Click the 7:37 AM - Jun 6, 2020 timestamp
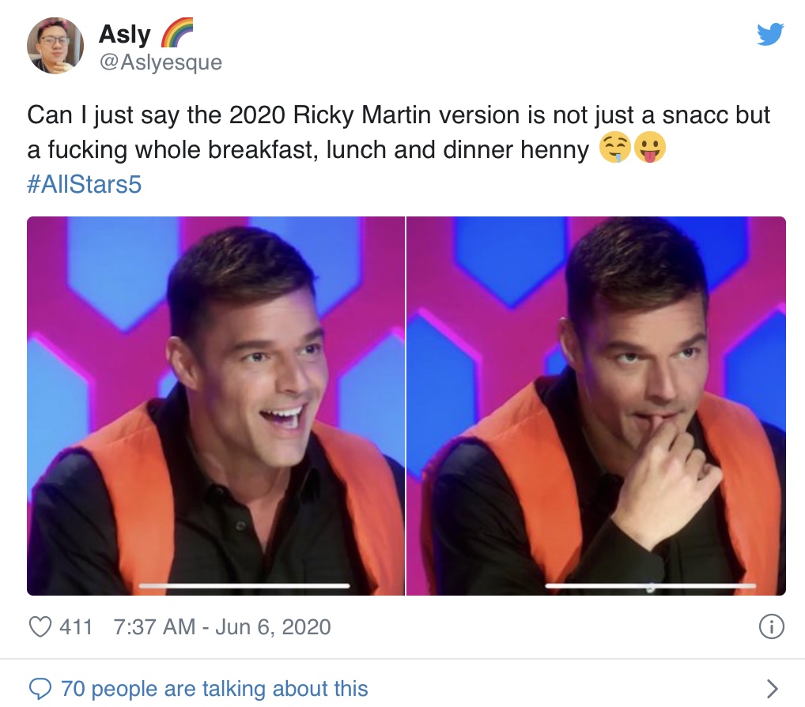This screenshot has height=707, width=805. [221, 627]
